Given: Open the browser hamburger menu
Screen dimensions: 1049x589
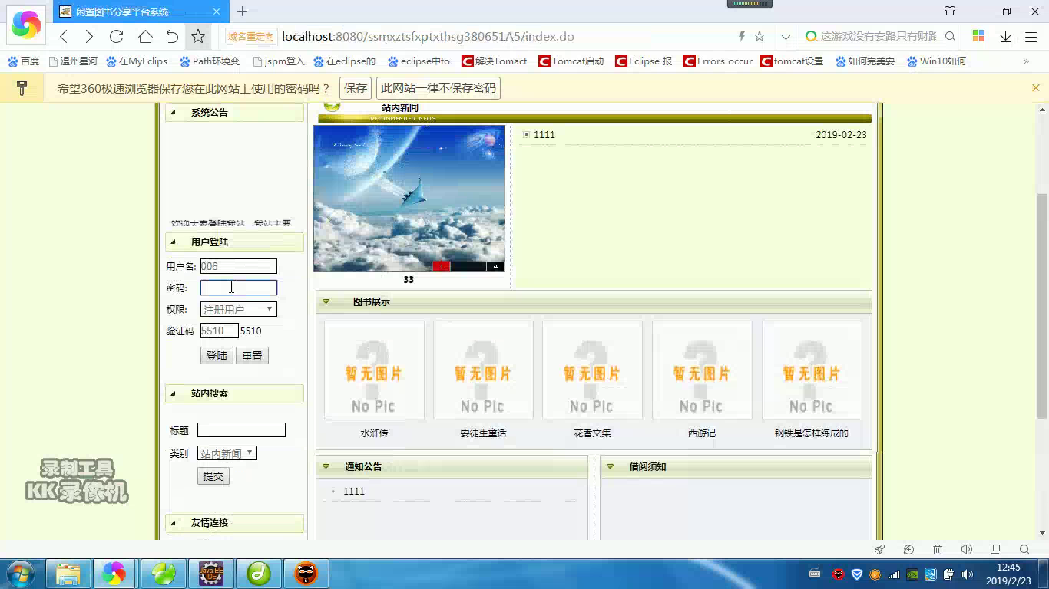Looking at the screenshot, I should click(1031, 36).
